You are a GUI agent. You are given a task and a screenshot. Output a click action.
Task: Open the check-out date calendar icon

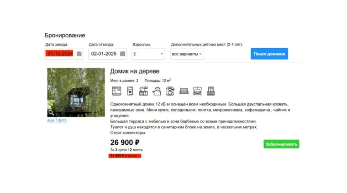(x=123, y=54)
